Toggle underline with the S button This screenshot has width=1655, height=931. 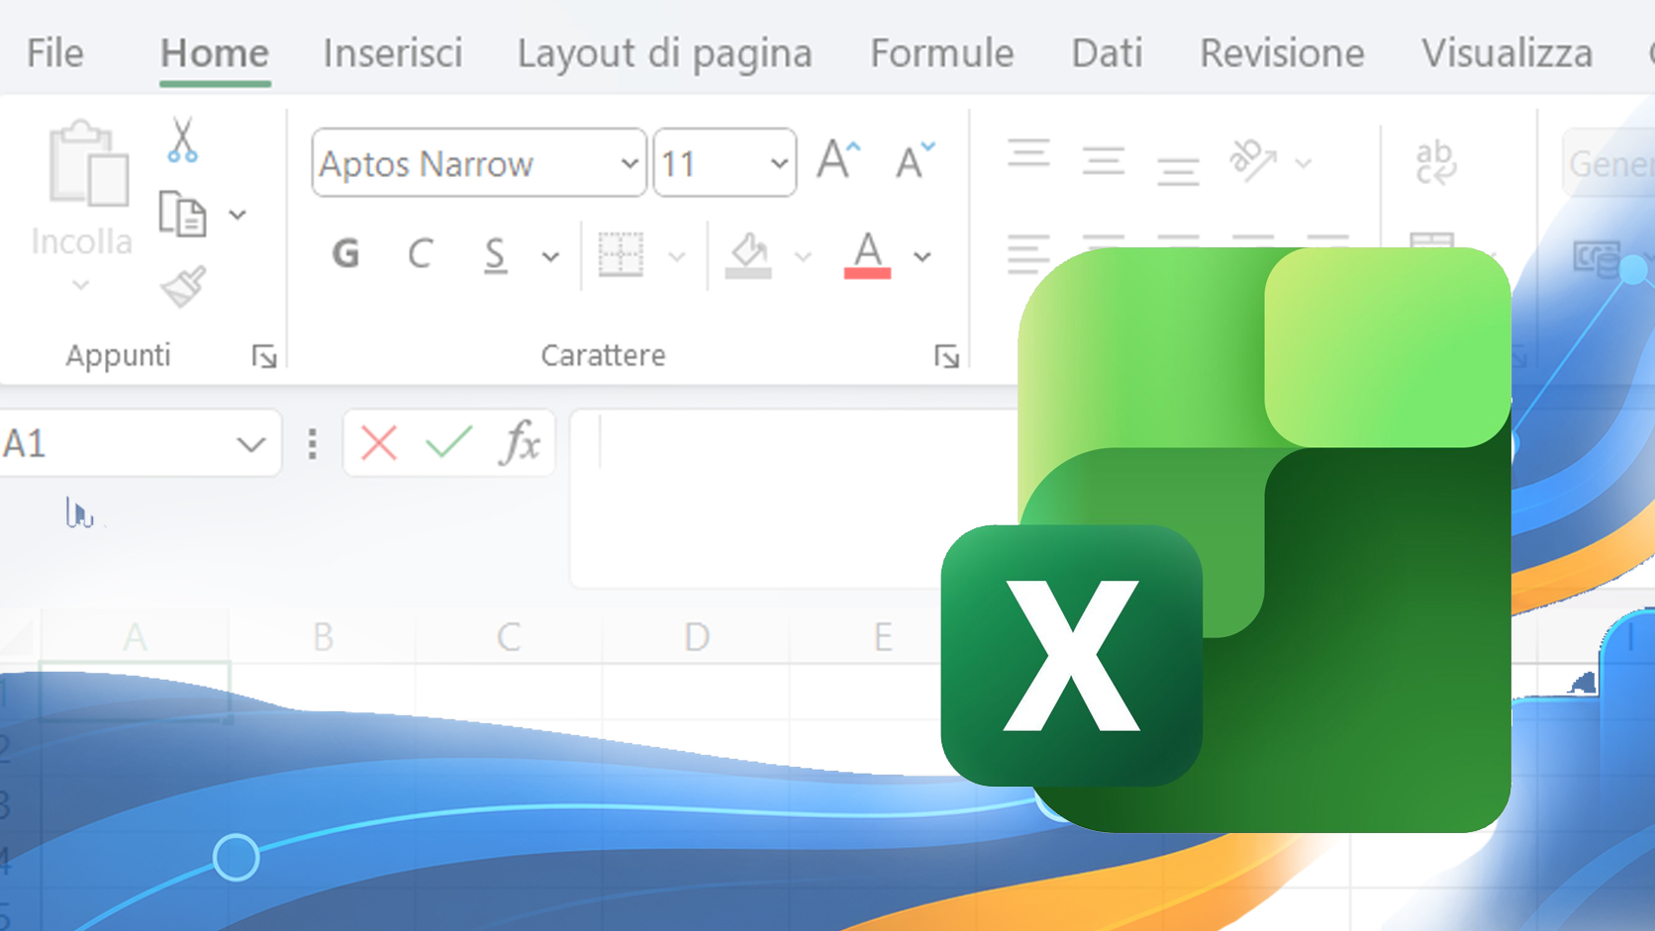click(495, 255)
